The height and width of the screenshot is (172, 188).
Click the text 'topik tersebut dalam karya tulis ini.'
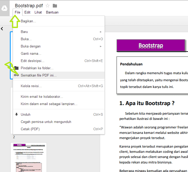click(x=147, y=87)
